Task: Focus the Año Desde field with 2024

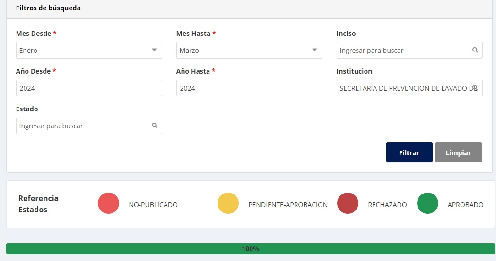Action: [89, 88]
